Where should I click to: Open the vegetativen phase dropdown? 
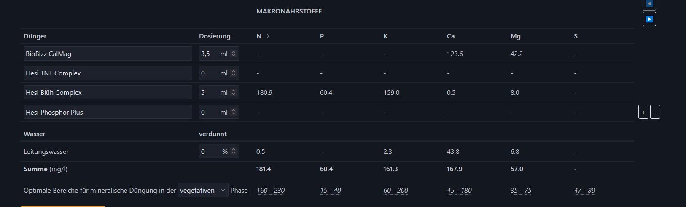203,191
